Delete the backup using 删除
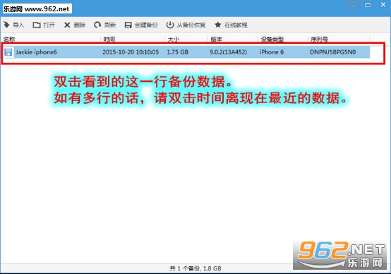 click(x=75, y=25)
